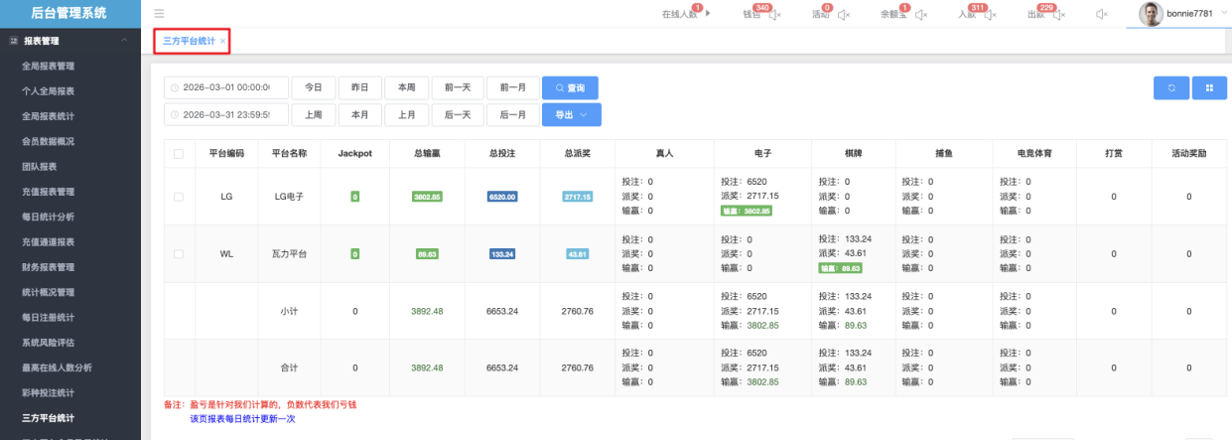Open the 导出 export dropdown
The height and width of the screenshot is (440, 1232).
571,115
